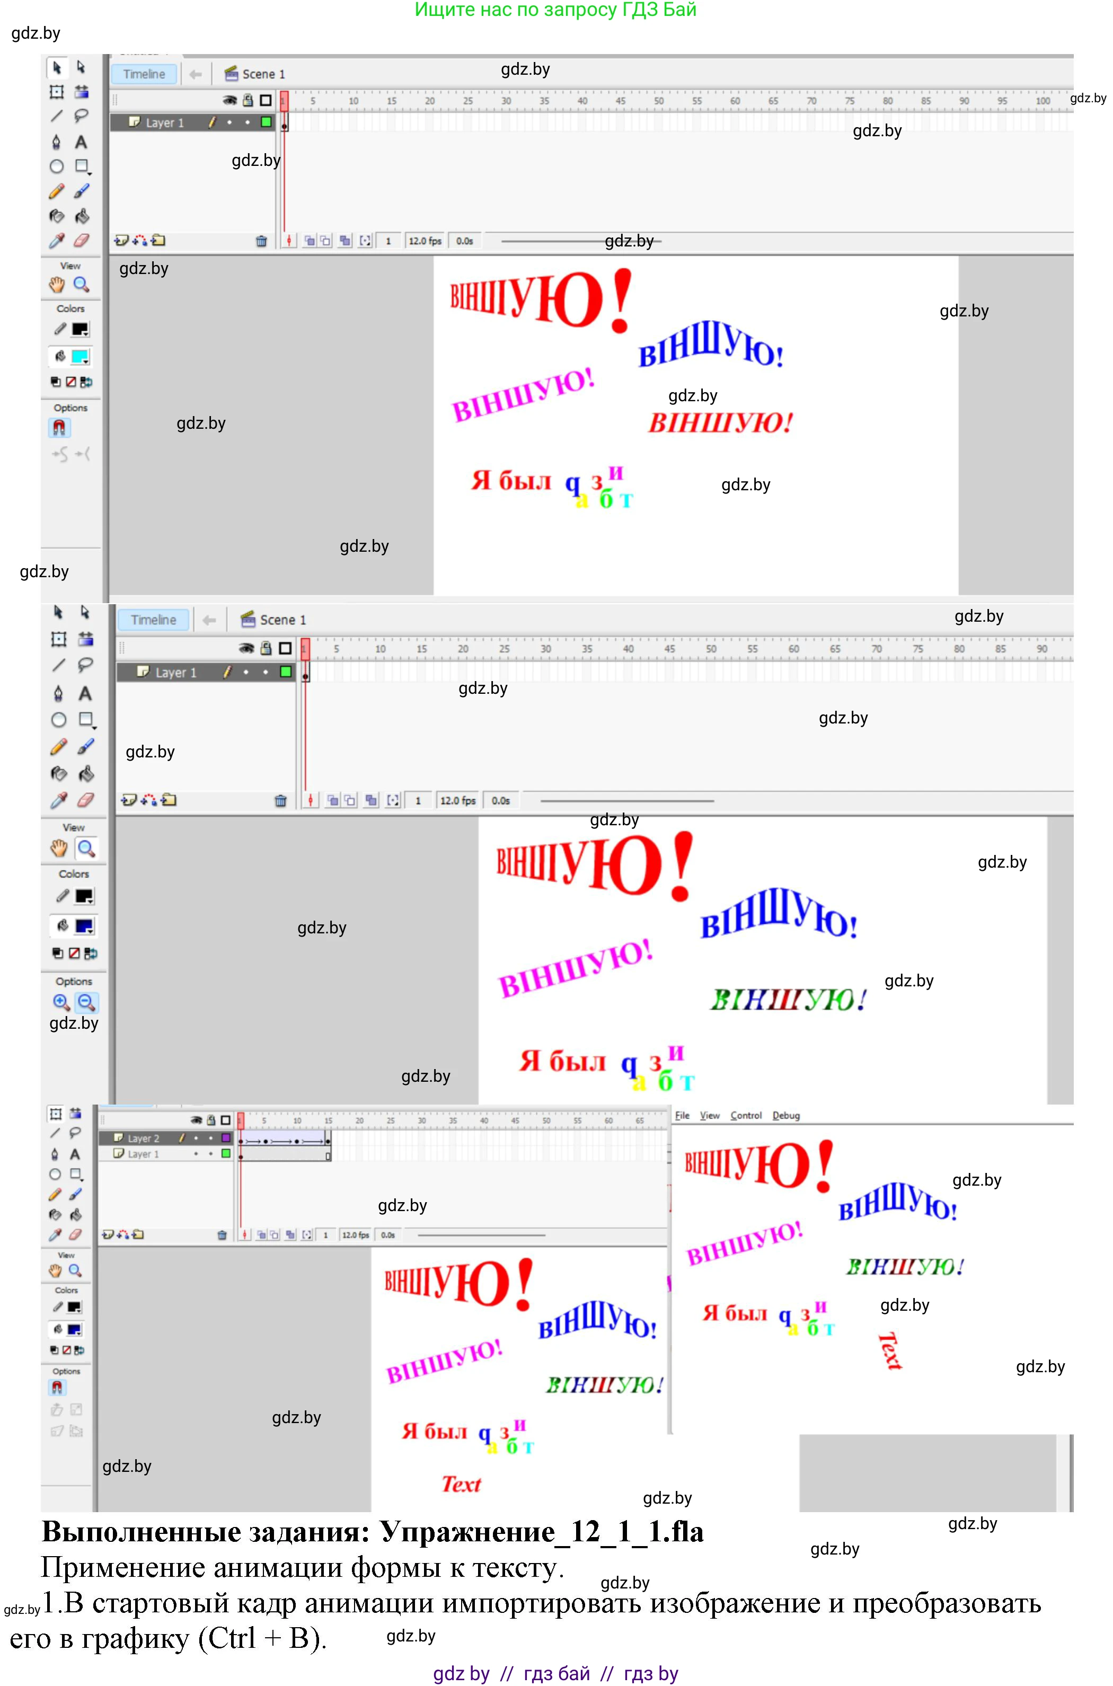
Task: Click the Smooth option under Options
Action: pos(59,454)
